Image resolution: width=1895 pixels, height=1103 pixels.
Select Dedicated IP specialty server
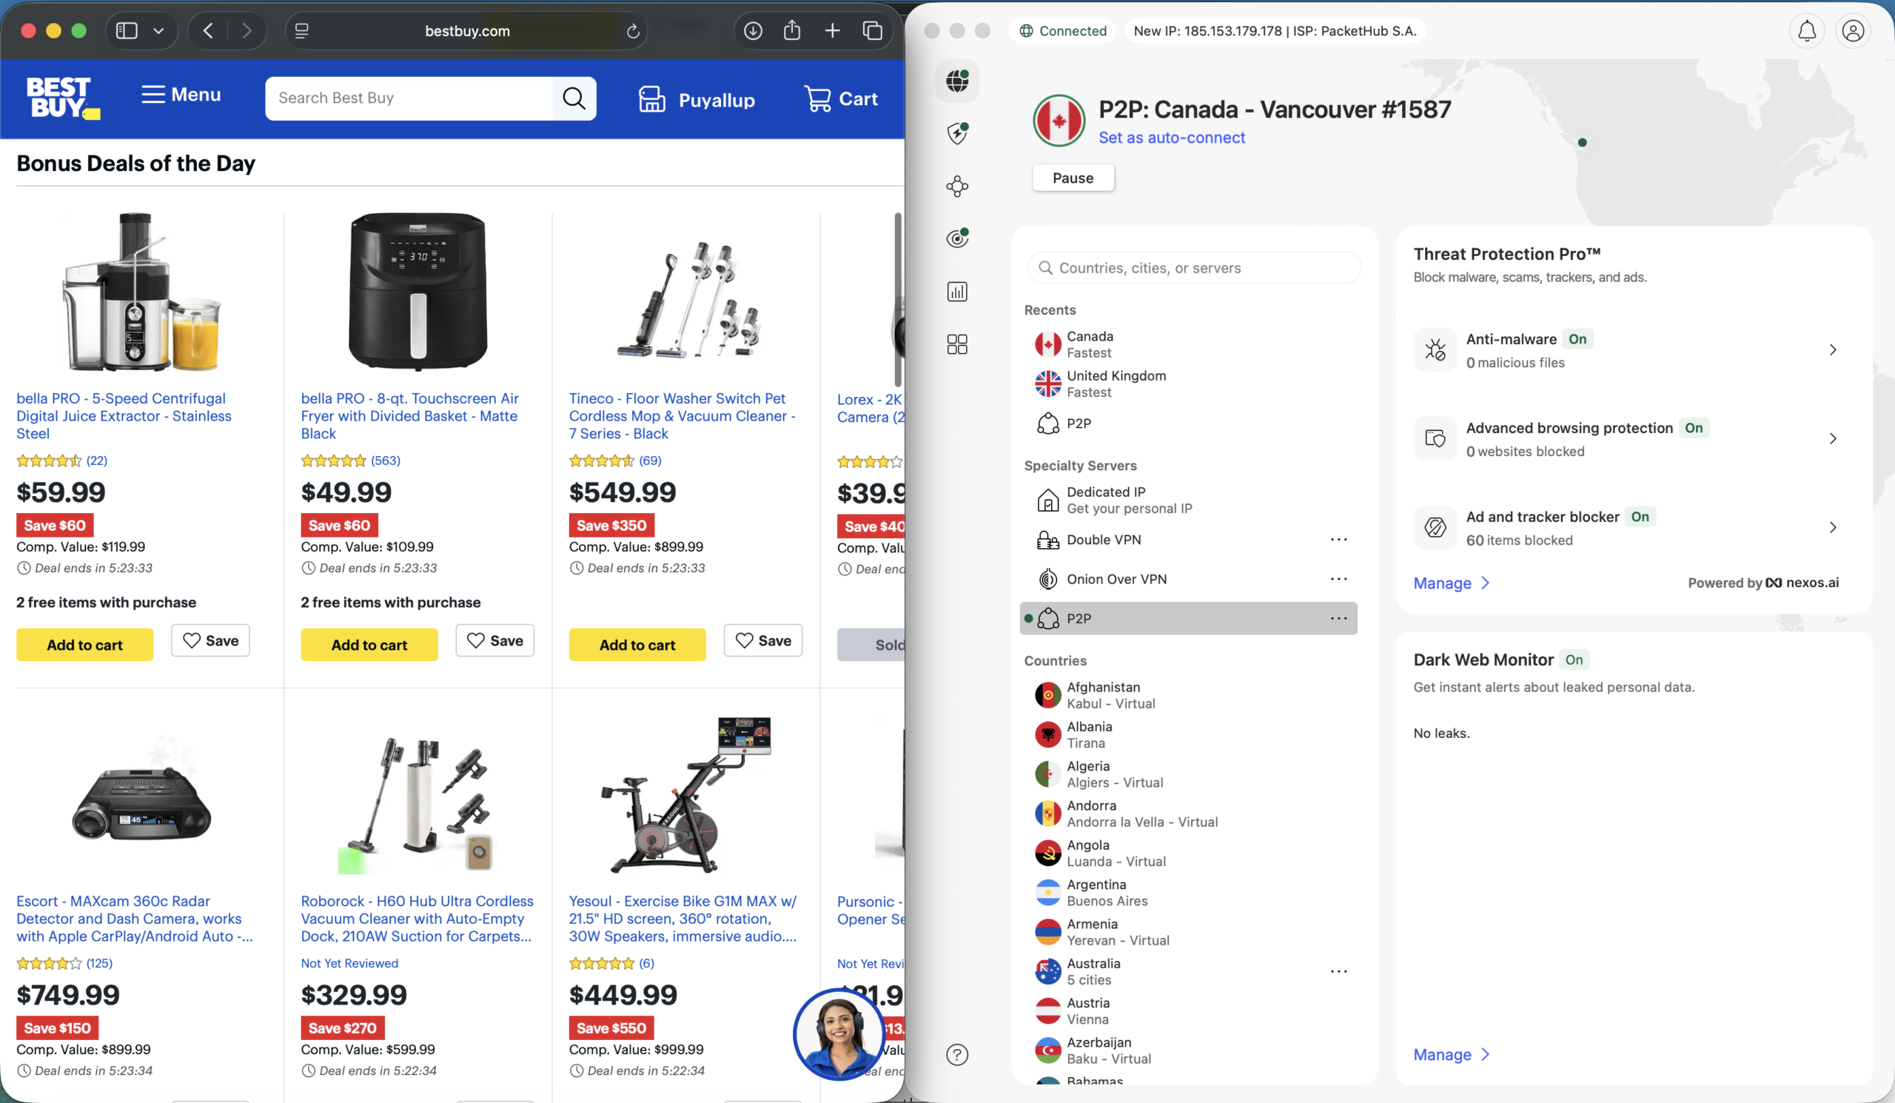click(1188, 500)
